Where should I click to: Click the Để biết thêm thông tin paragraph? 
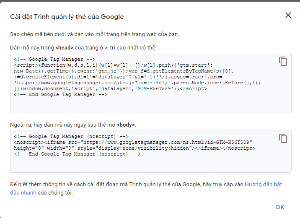click(146, 188)
